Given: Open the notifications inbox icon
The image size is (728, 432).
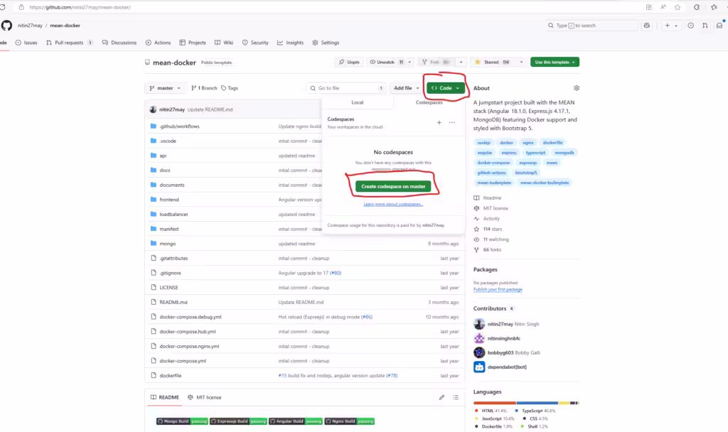Looking at the screenshot, I should pyautogui.click(x=719, y=26).
